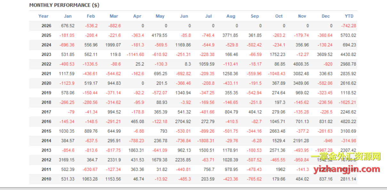Select the 1999.07 value in Mar 2024

click(x=113, y=45)
